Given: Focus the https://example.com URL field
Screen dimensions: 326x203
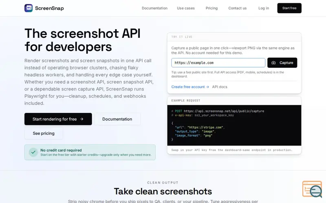Looking at the screenshot, I should click(218, 63).
